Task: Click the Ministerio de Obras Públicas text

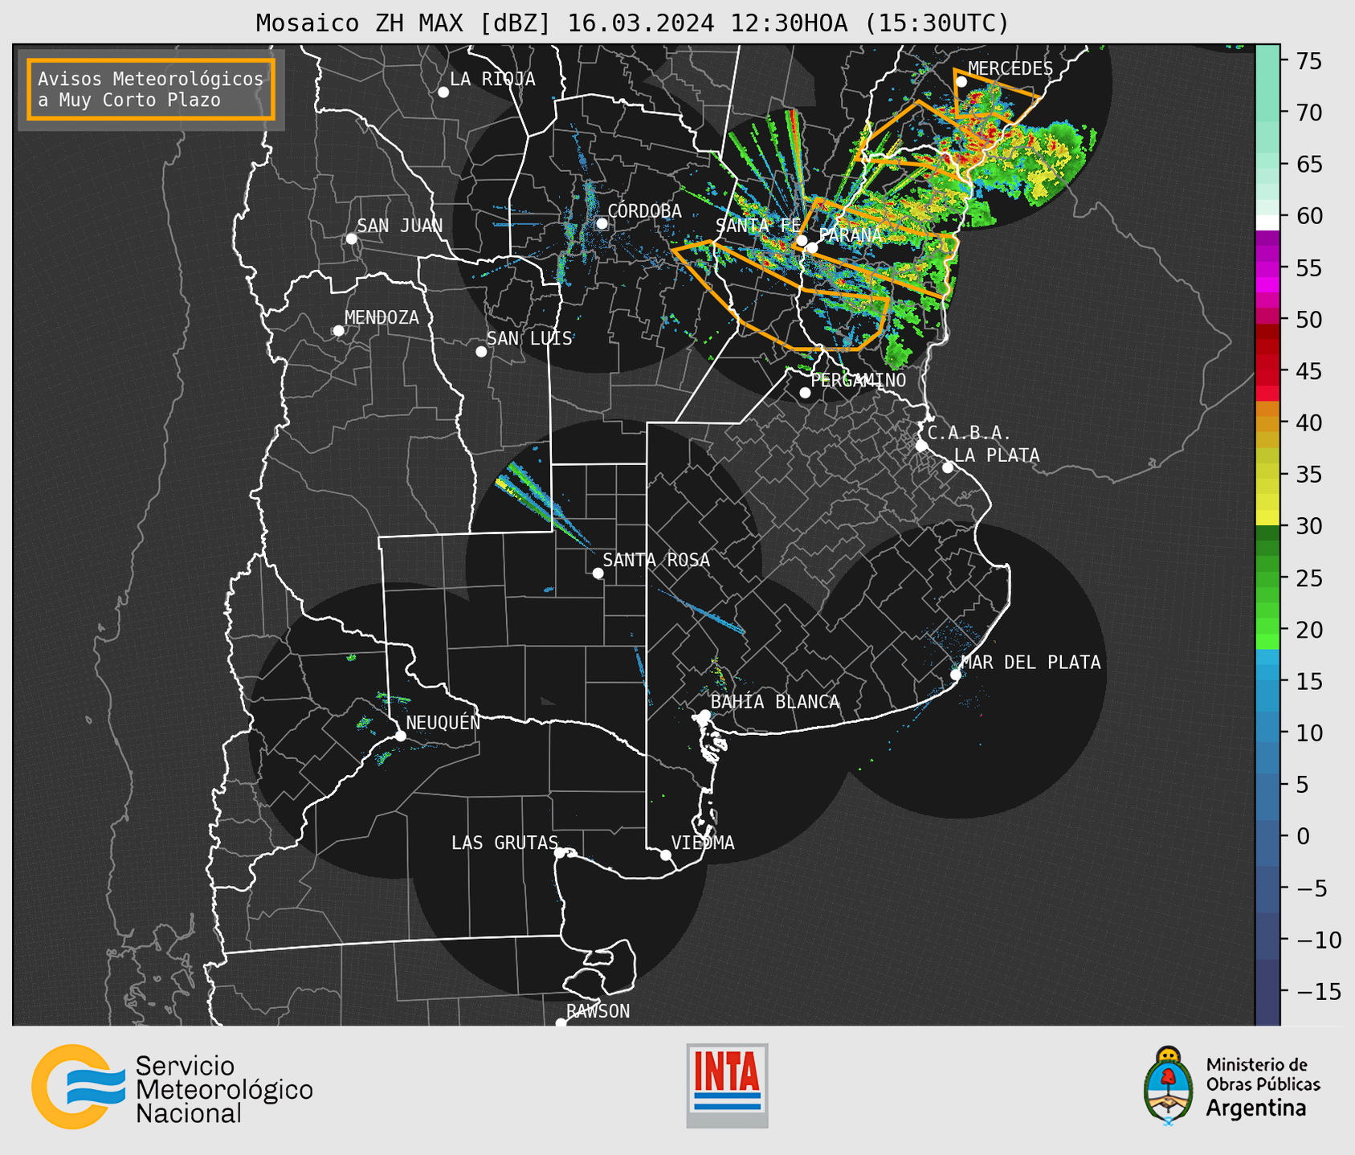Action: click(x=1263, y=1074)
